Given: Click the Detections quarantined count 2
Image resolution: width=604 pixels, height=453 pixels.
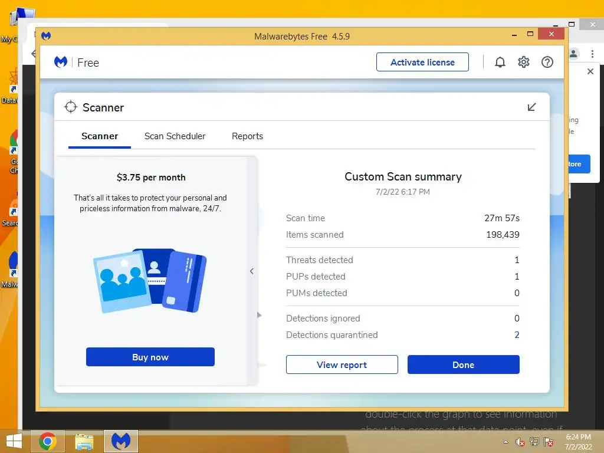Looking at the screenshot, I should pos(517,335).
